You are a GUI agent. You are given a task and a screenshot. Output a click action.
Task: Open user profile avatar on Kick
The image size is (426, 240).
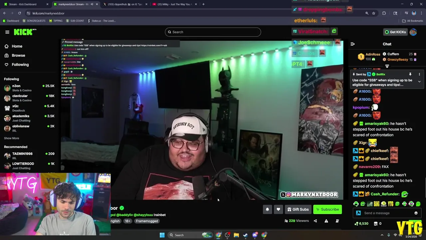[413, 32]
